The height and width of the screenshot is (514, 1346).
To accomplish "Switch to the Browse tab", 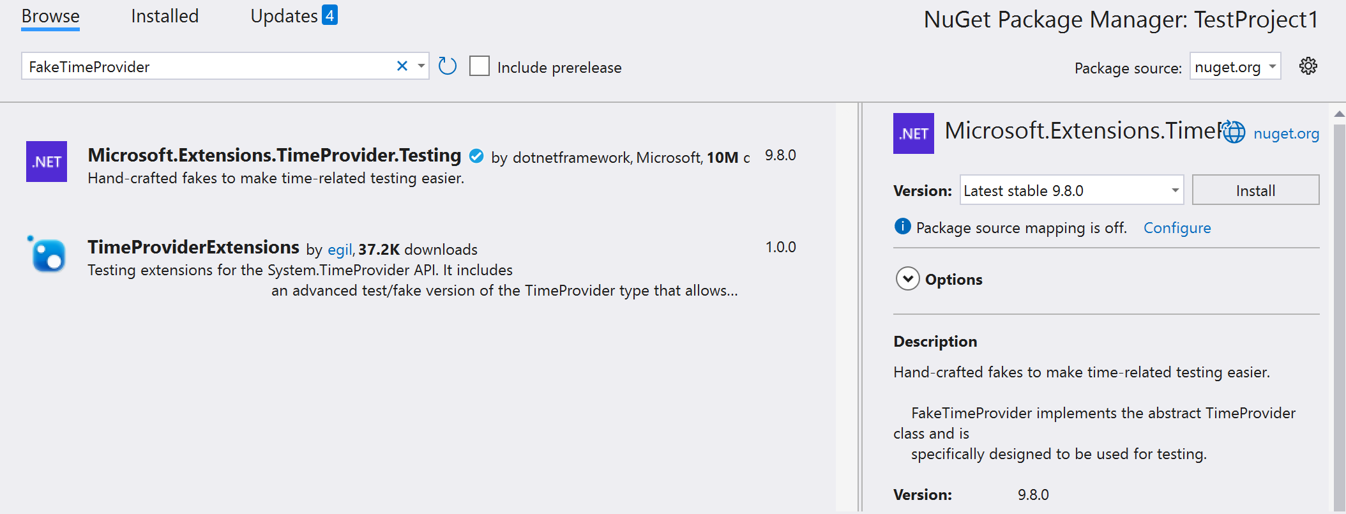I will (50, 16).
